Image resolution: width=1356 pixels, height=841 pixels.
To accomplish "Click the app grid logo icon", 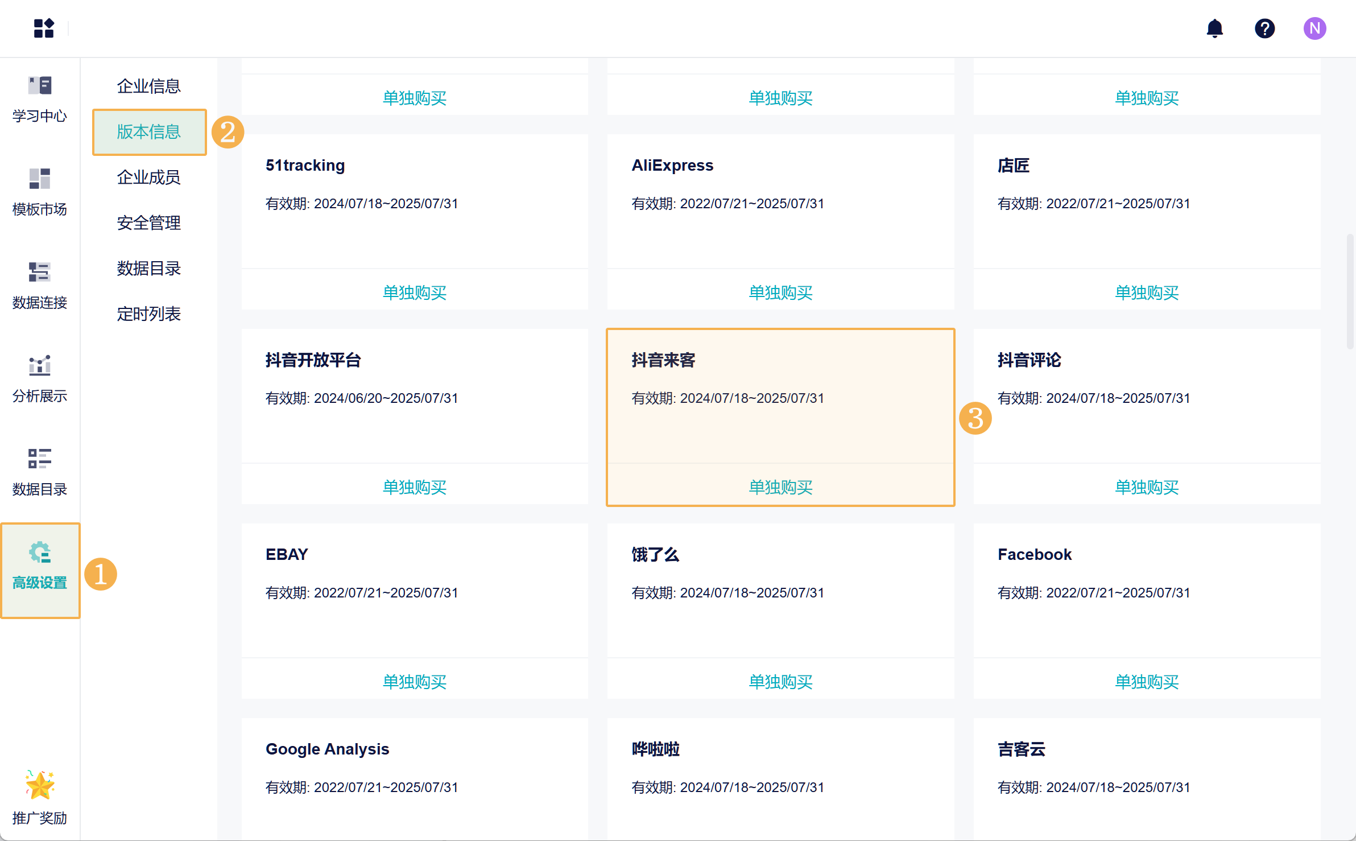I will coord(44,28).
